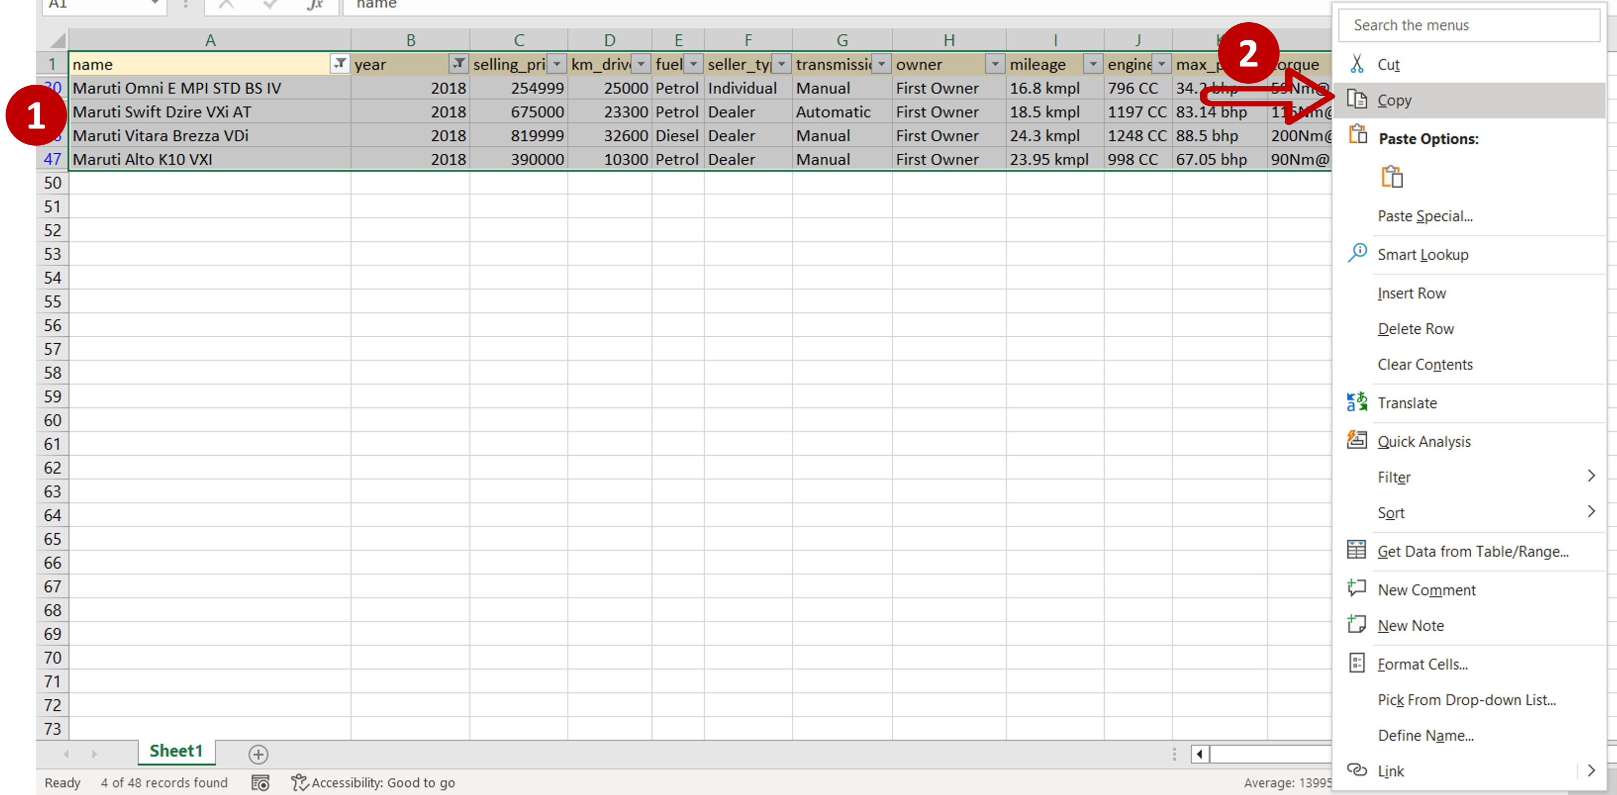Click cell Maruti Omni E MPI STD BS IV
This screenshot has width=1617, height=795.
(210, 88)
